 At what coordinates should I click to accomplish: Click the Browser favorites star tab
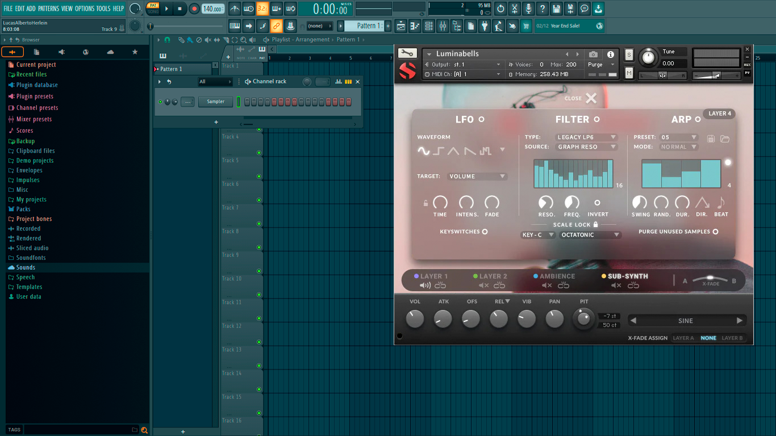tap(135, 52)
